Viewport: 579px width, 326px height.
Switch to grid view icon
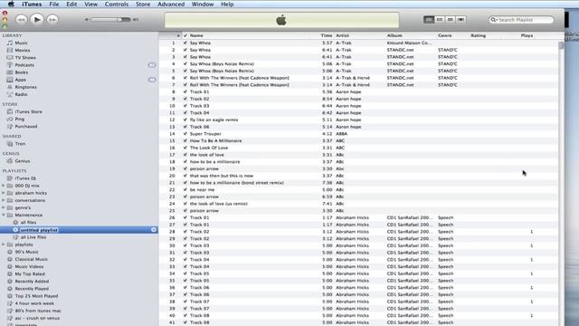451,19
